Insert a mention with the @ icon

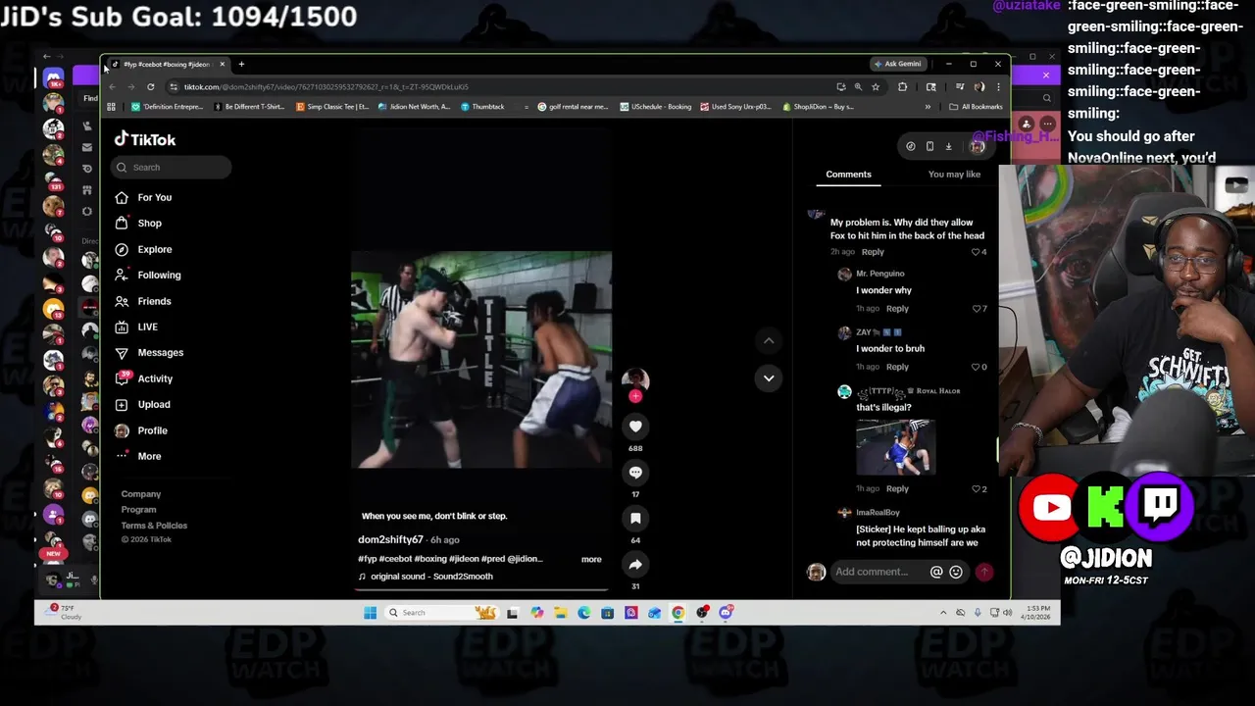(x=936, y=572)
